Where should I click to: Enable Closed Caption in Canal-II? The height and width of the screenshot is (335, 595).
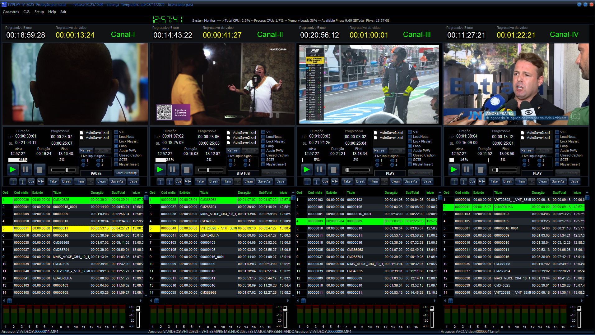point(263,155)
